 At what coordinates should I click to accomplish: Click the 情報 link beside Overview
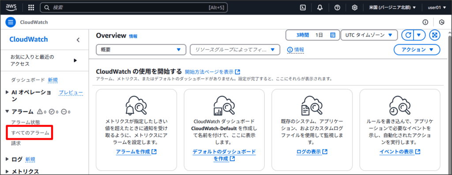click(x=133, y=36)
